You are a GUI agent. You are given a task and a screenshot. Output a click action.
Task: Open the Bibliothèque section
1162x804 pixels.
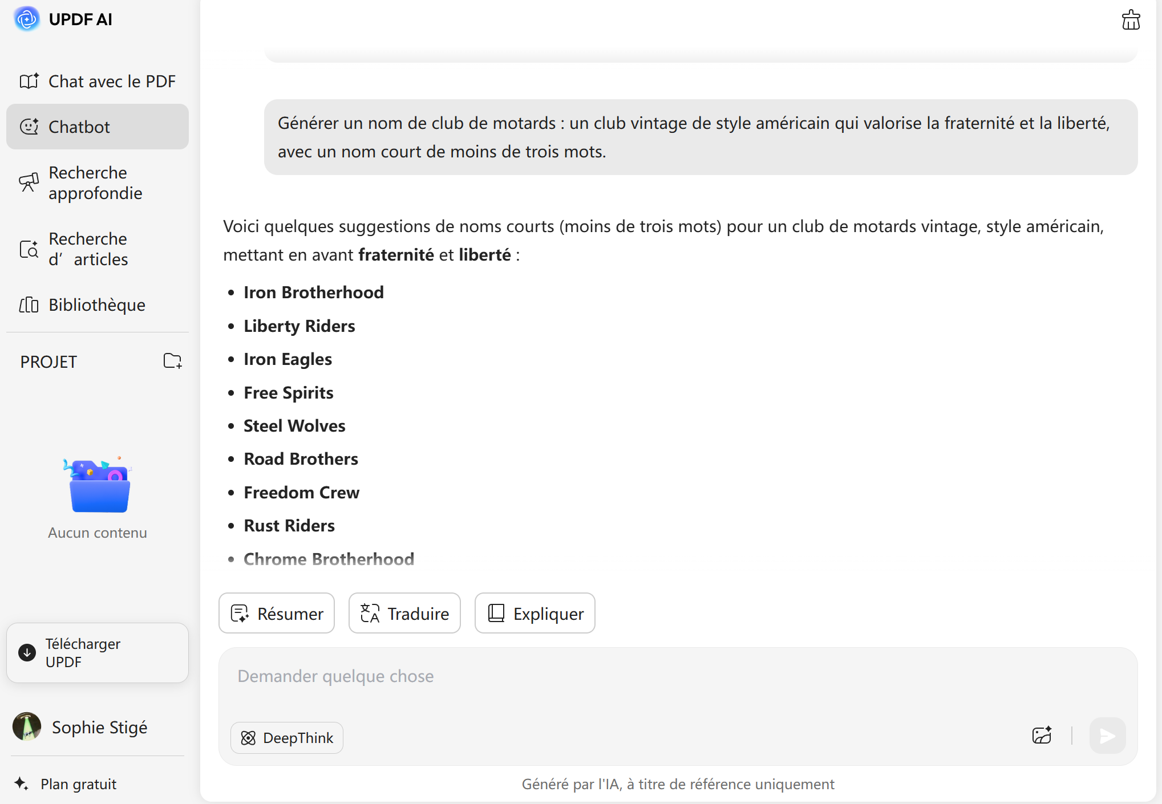pyautogui.click(x=98, y=305)
